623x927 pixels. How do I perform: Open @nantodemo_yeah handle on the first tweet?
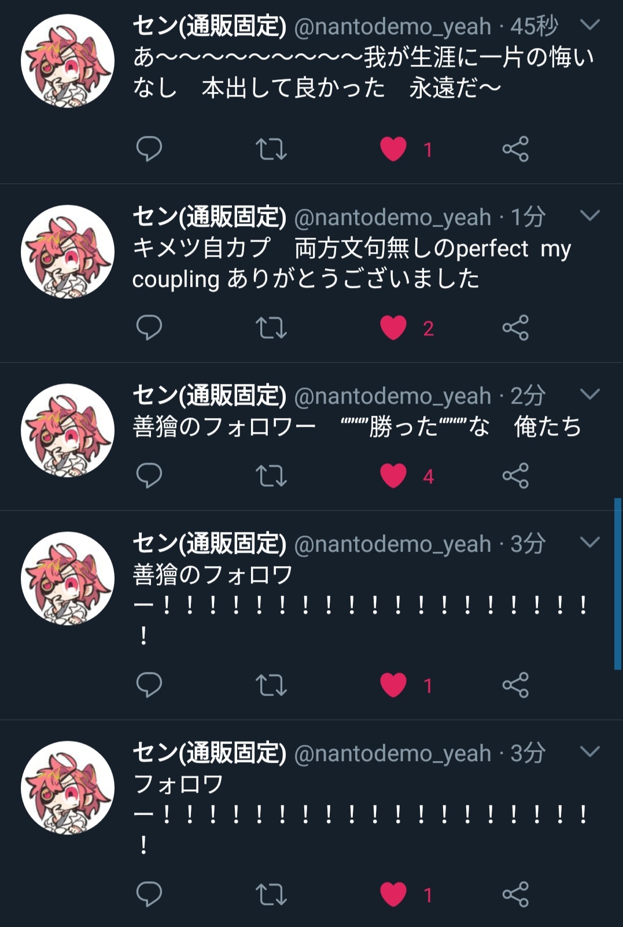(393, 27)
